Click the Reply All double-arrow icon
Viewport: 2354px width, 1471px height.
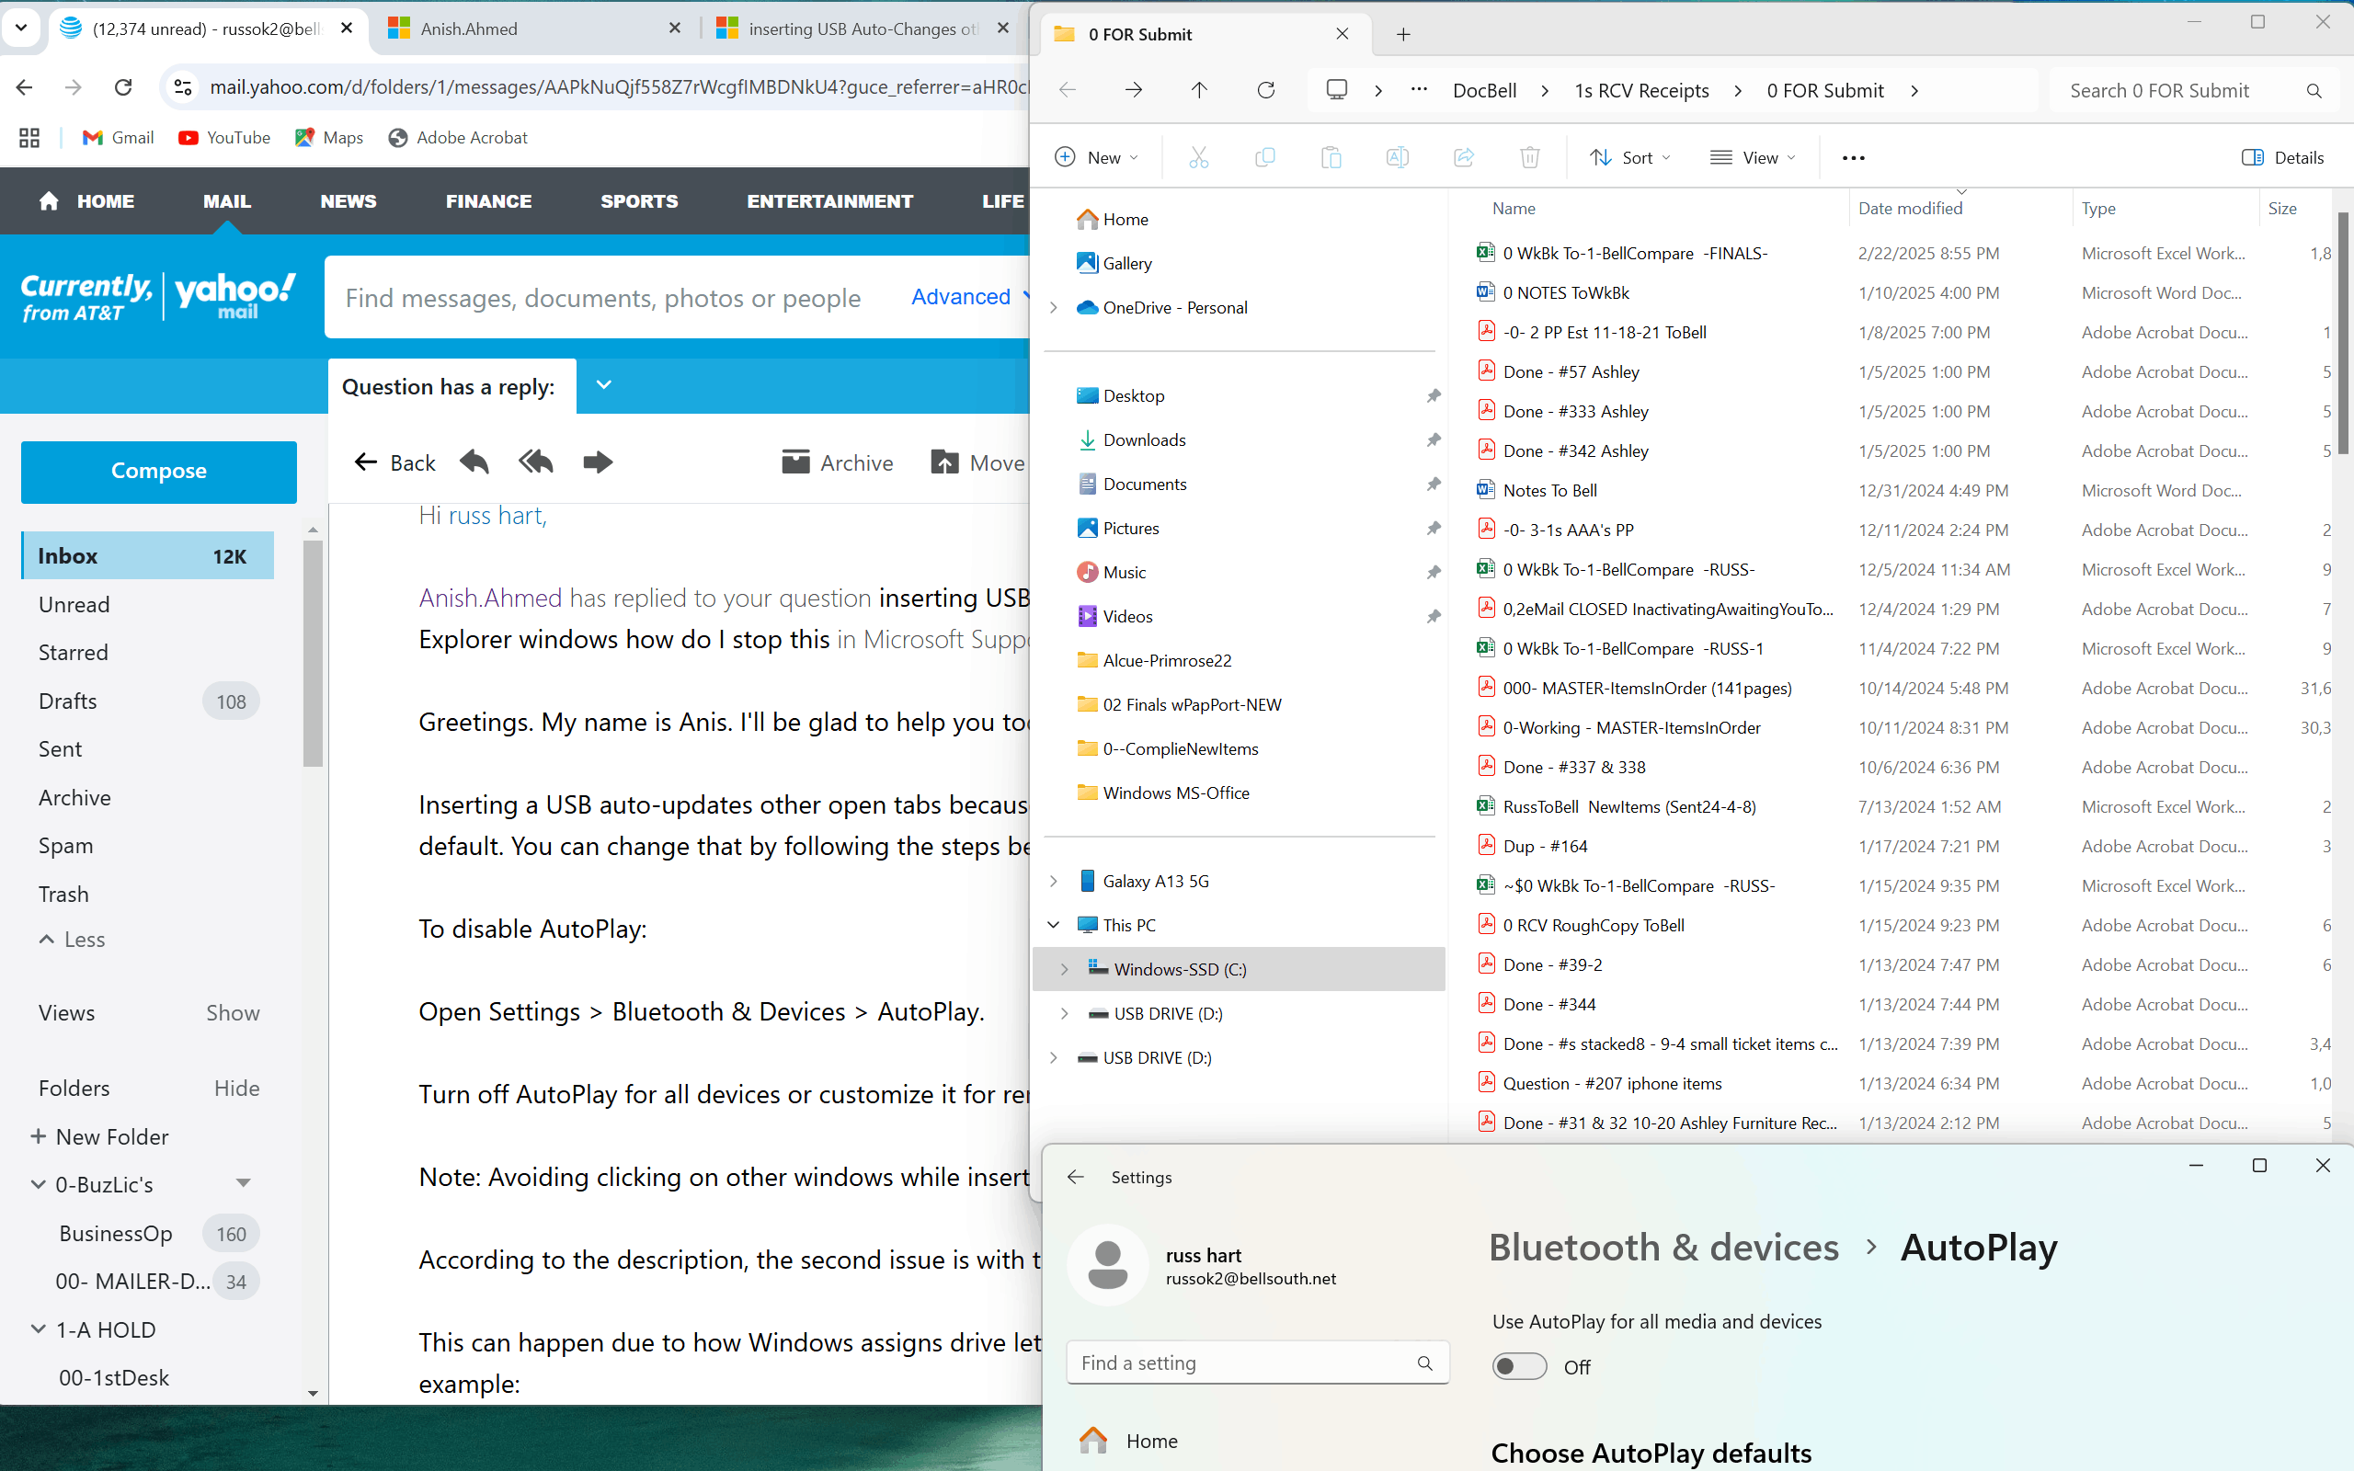[536, 462]
